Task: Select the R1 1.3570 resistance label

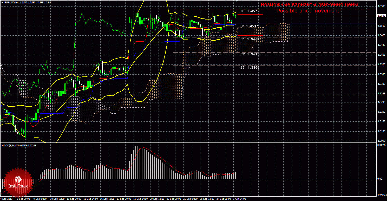Action: point(250,11)
